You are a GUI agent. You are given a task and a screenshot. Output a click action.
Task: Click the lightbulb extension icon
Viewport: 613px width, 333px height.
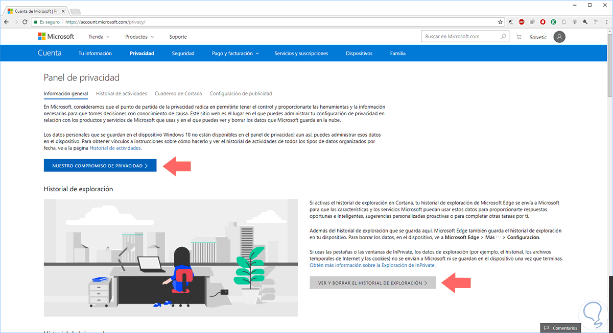pyautogui.click(x=575, y=22)
